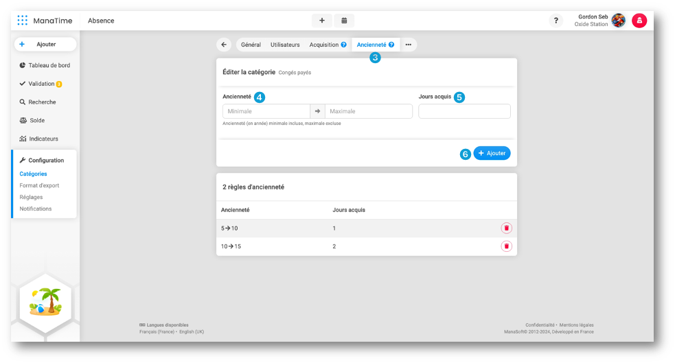Click the blue Ajouter rule button

492,153
